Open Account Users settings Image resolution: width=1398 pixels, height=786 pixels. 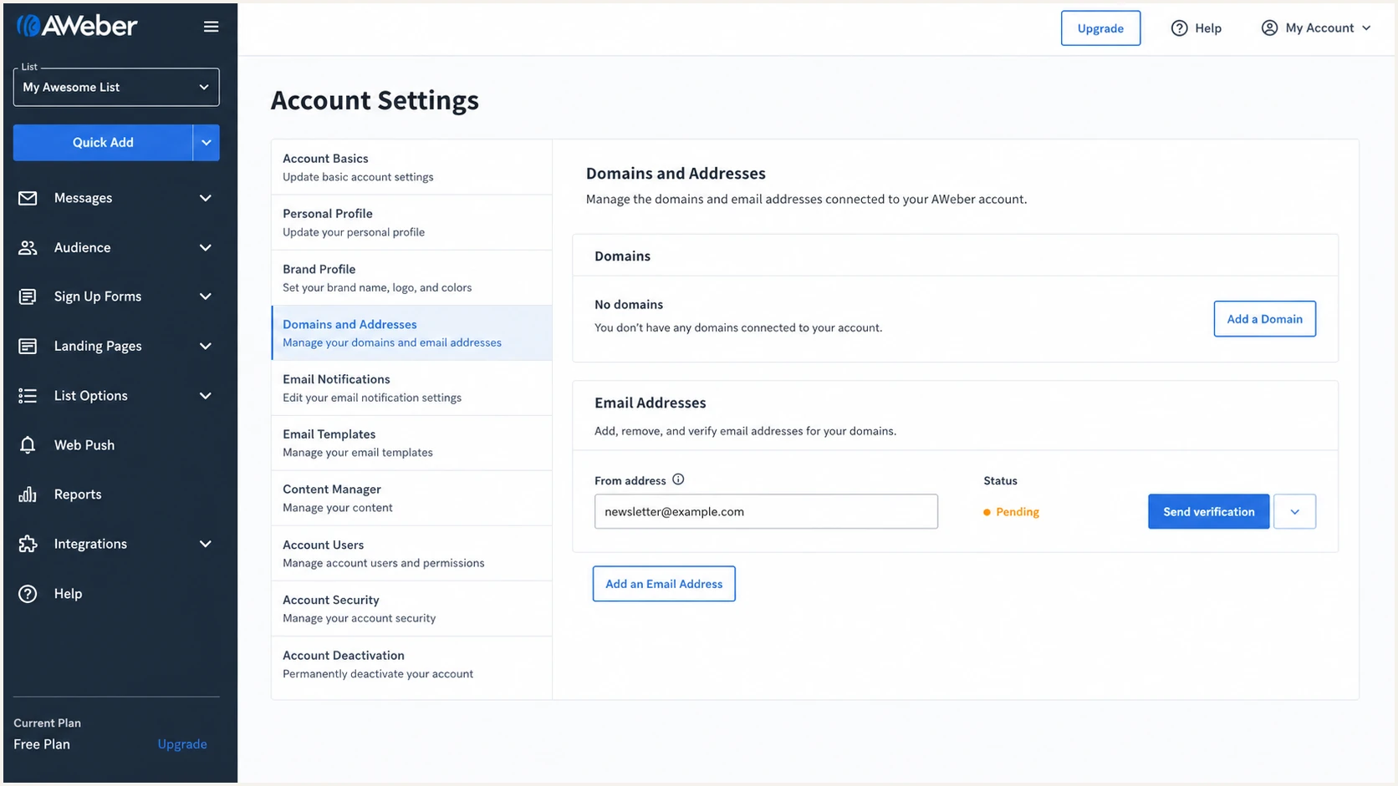pyautogui.click(x=411, y=553)
